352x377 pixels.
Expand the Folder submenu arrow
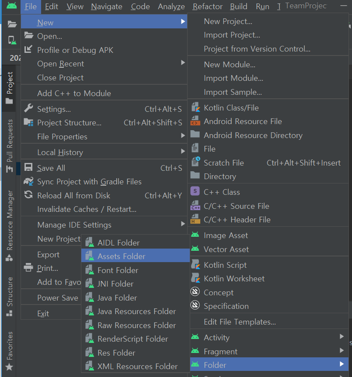coord(342,364)
